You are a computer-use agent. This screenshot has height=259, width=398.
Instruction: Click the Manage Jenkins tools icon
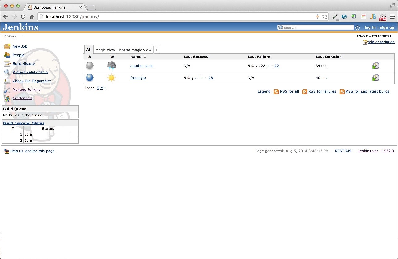click(x=7, y=90)
